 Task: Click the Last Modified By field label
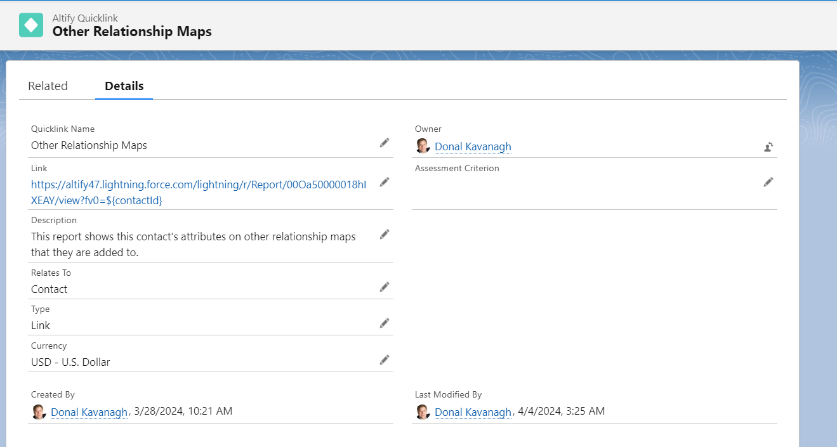(x=449, y=395)
